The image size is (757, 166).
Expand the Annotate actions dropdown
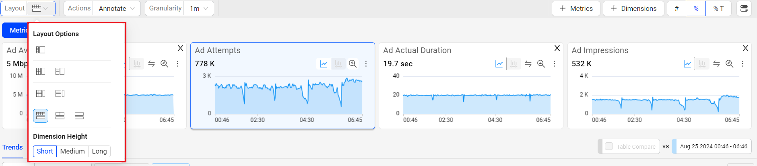point(117,8)
